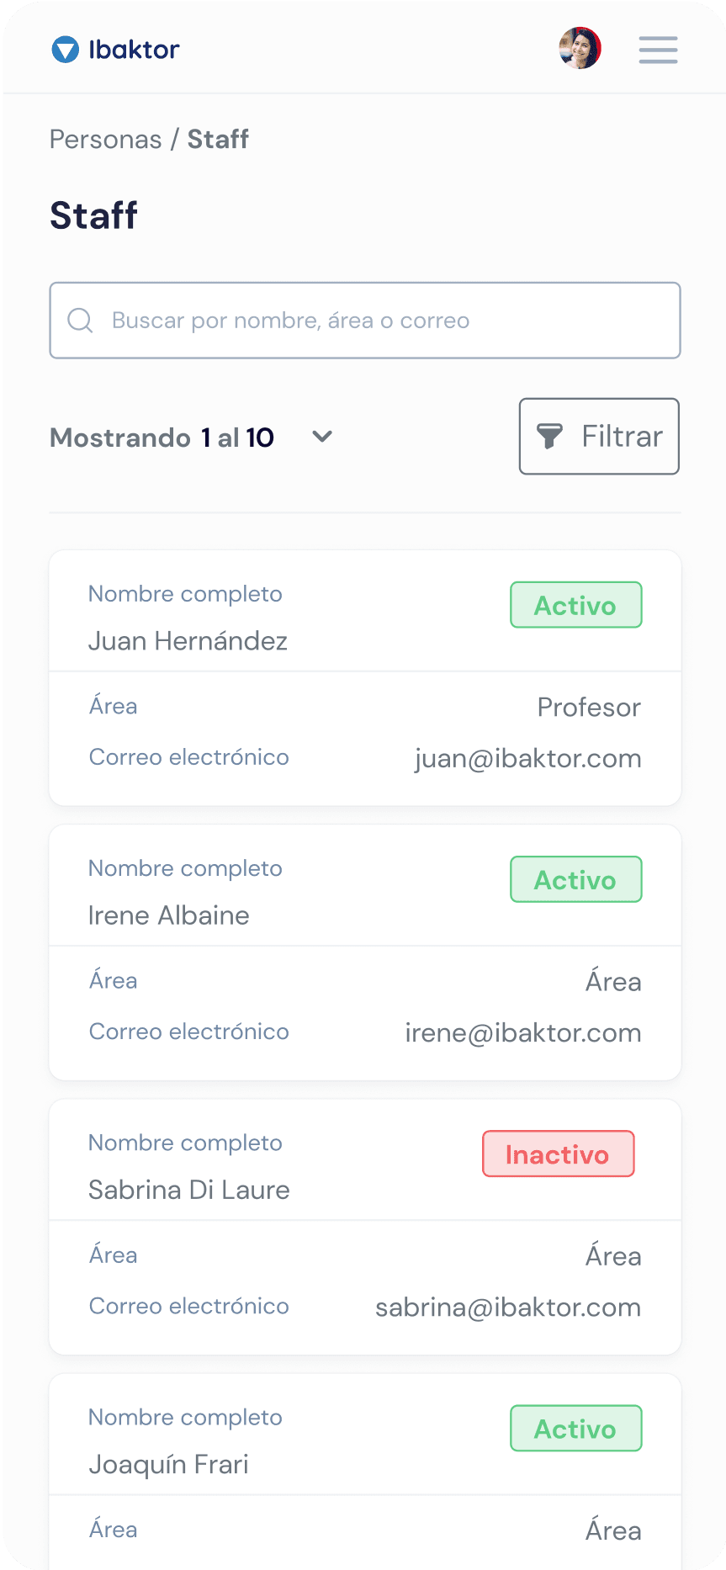The height and width of the screenshot is (1570, 726).
Task: Open irene@ibaktor.com email address
Action: tap(522, 1032)
